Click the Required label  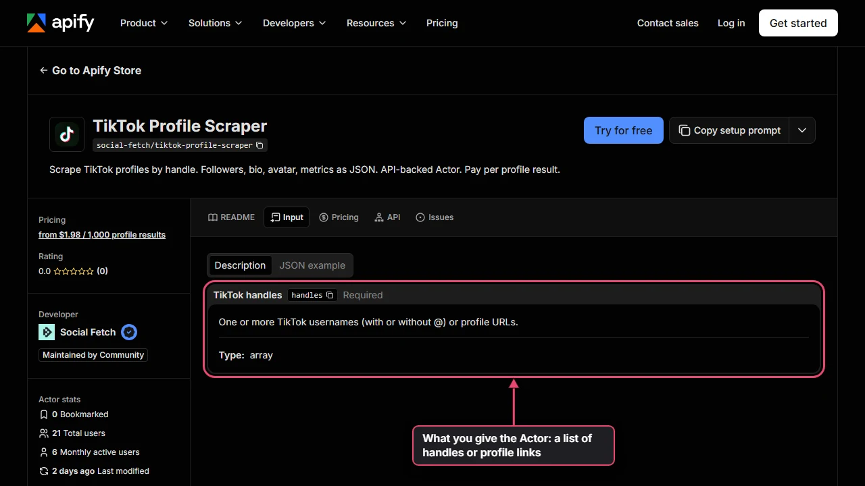point(363,295)
